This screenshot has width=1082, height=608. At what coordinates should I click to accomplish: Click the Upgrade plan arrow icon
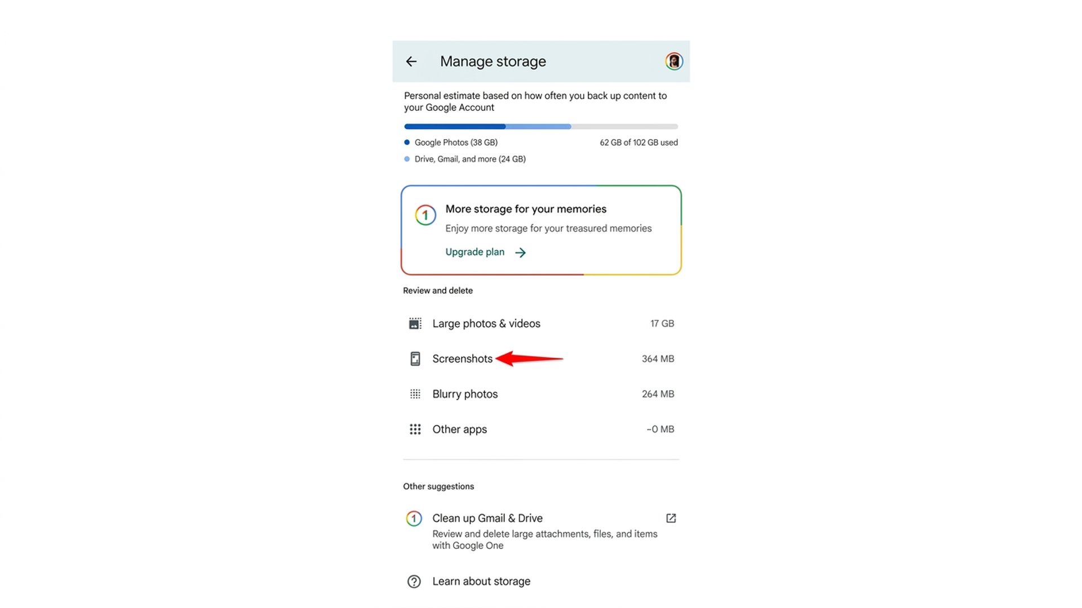coord(521,253)
